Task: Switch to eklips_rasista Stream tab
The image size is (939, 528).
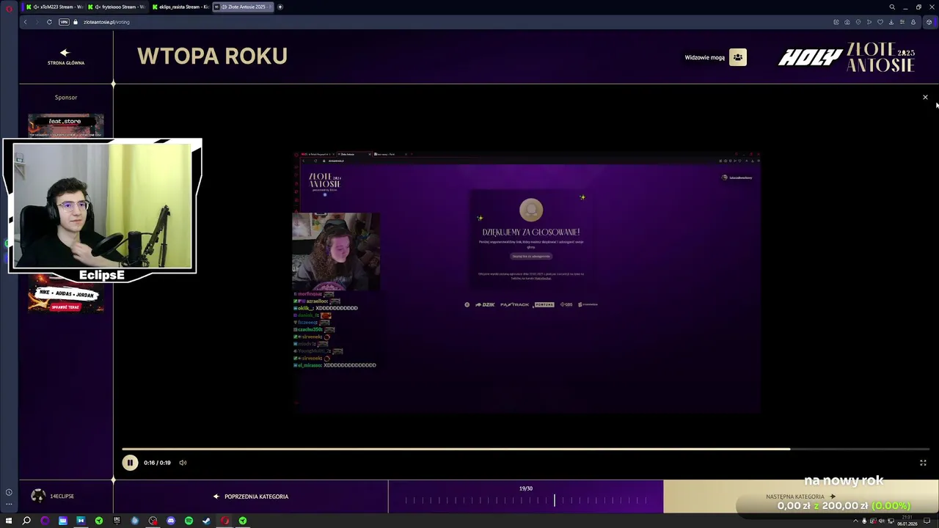Action: (x=180, y=7)
